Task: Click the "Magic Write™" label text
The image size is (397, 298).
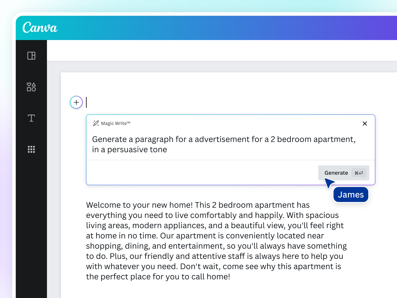Action: tap(116, 123)
